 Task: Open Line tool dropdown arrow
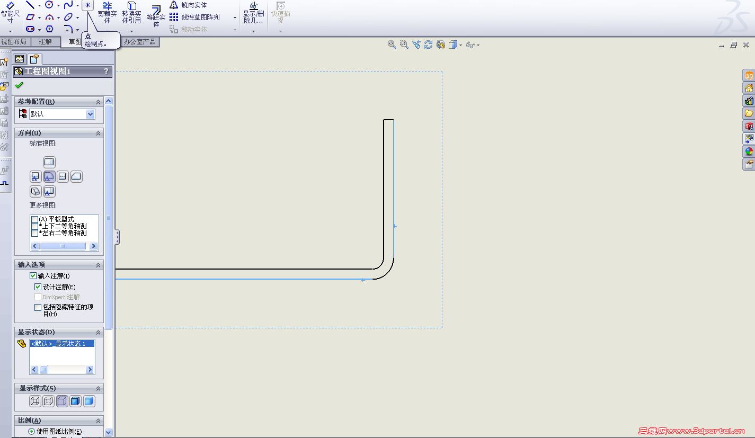39,5
